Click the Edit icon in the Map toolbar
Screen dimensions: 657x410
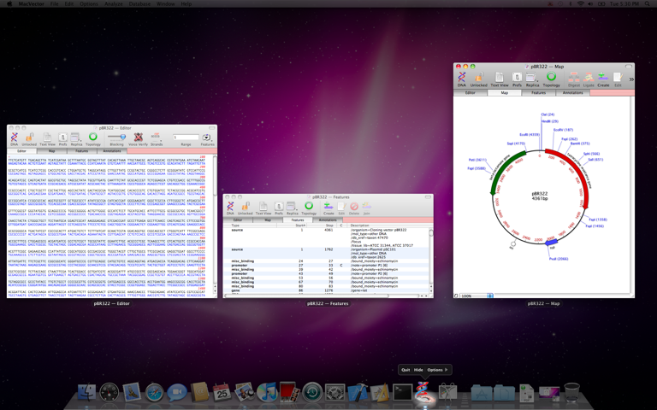click(x=618, y=78)
